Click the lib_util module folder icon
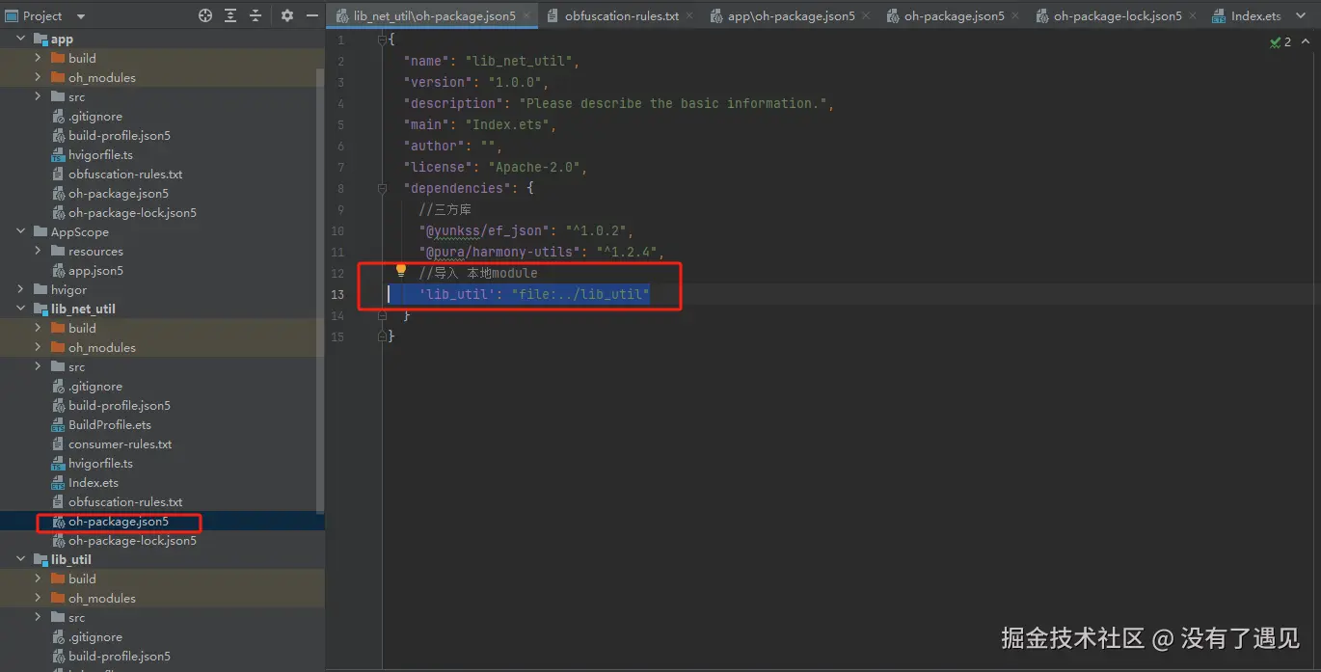 point(40,559)
